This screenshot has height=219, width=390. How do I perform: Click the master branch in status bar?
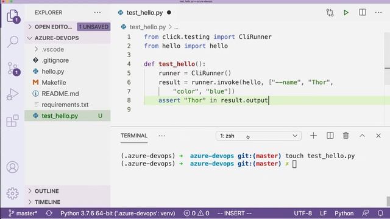[23, 214]
